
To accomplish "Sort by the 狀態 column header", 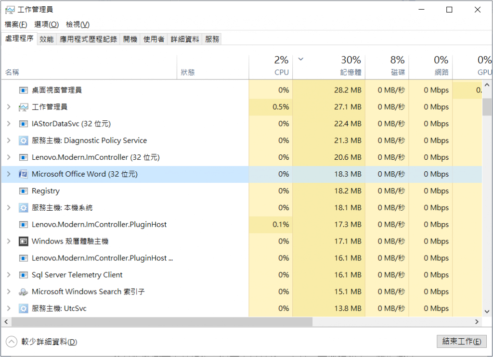I will [x=213, y=67].
